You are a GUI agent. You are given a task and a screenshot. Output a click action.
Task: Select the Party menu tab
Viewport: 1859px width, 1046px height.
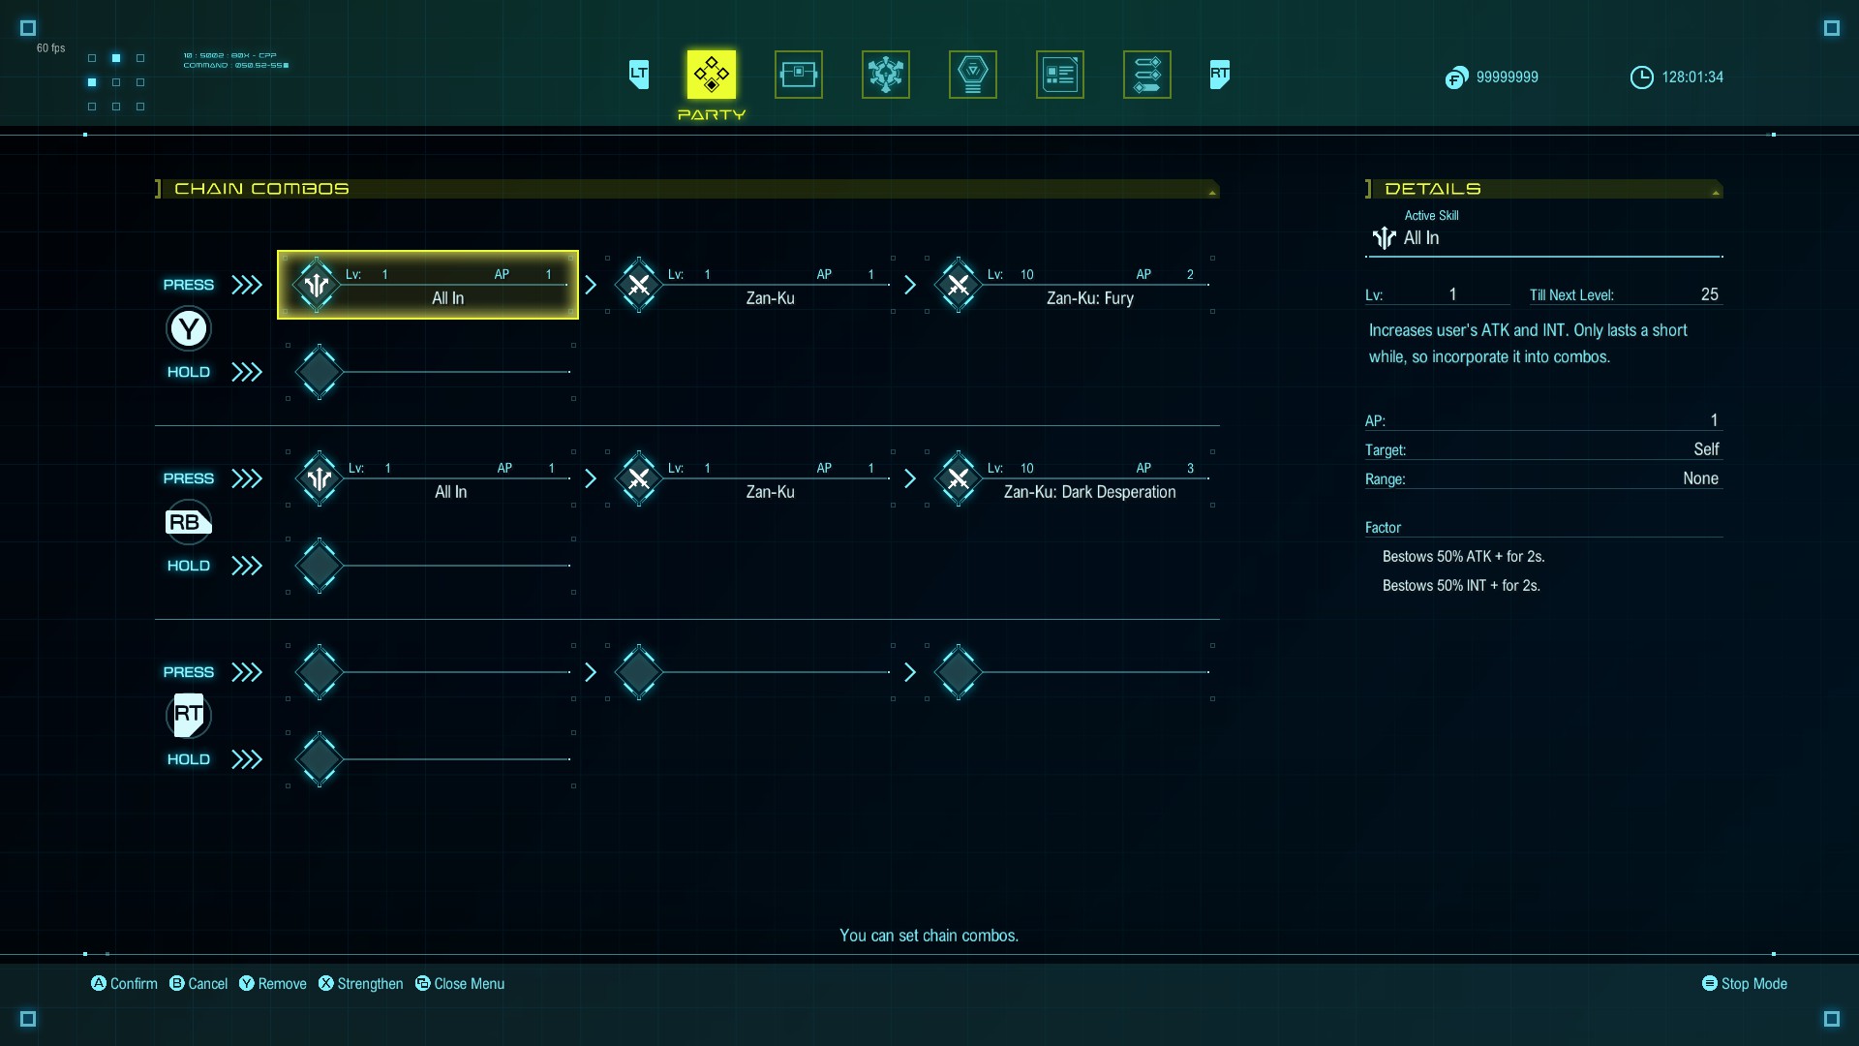(711, 75)
